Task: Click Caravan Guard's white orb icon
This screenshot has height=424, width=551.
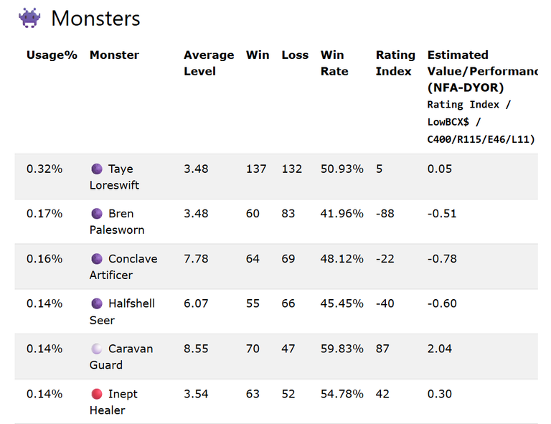Action: pos(97,349)
